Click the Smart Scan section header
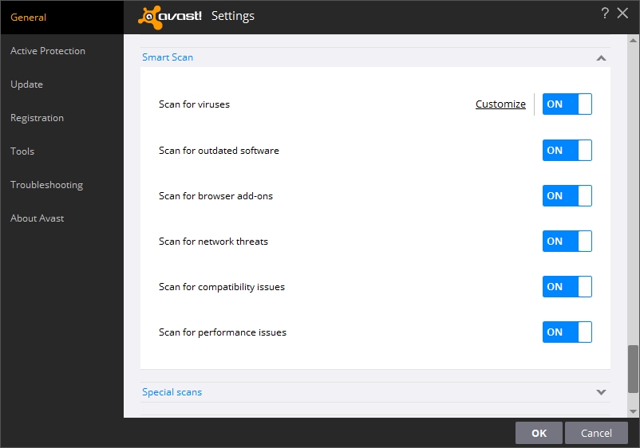This screenshot has width=640, height=448. coord(168,57)
